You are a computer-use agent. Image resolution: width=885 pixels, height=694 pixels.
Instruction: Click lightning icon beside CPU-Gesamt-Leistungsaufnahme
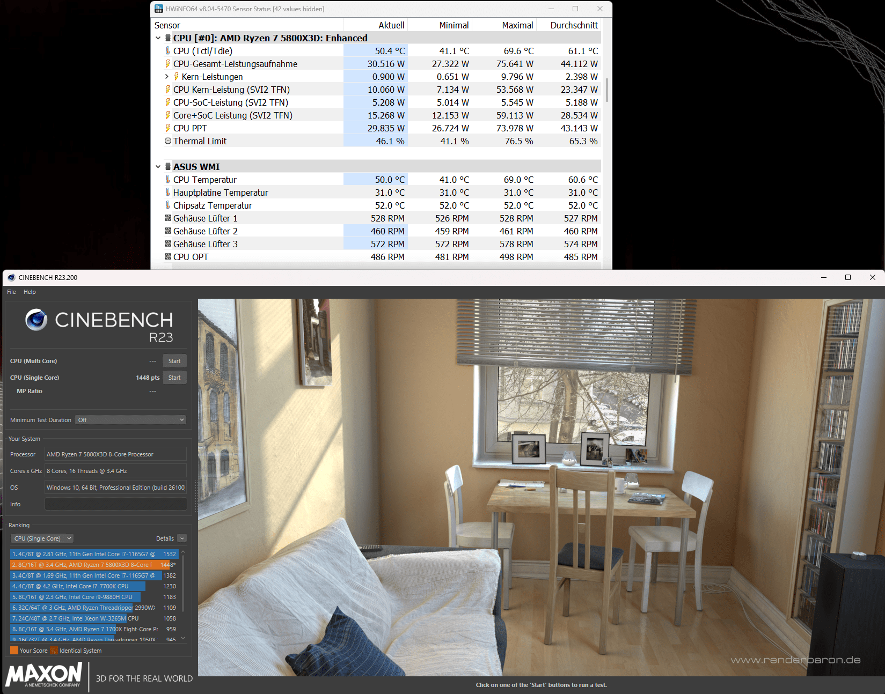coord(168,64)
